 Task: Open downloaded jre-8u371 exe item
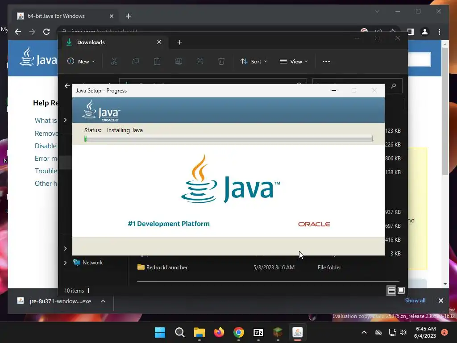click(x=54, y=301)
